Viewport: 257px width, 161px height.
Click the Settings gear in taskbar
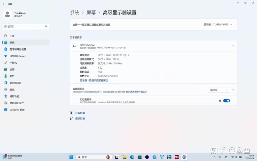click(184, 157)
